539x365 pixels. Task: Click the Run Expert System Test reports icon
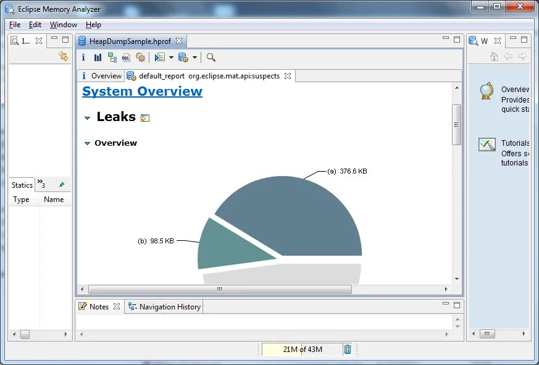tap(160, 57)
